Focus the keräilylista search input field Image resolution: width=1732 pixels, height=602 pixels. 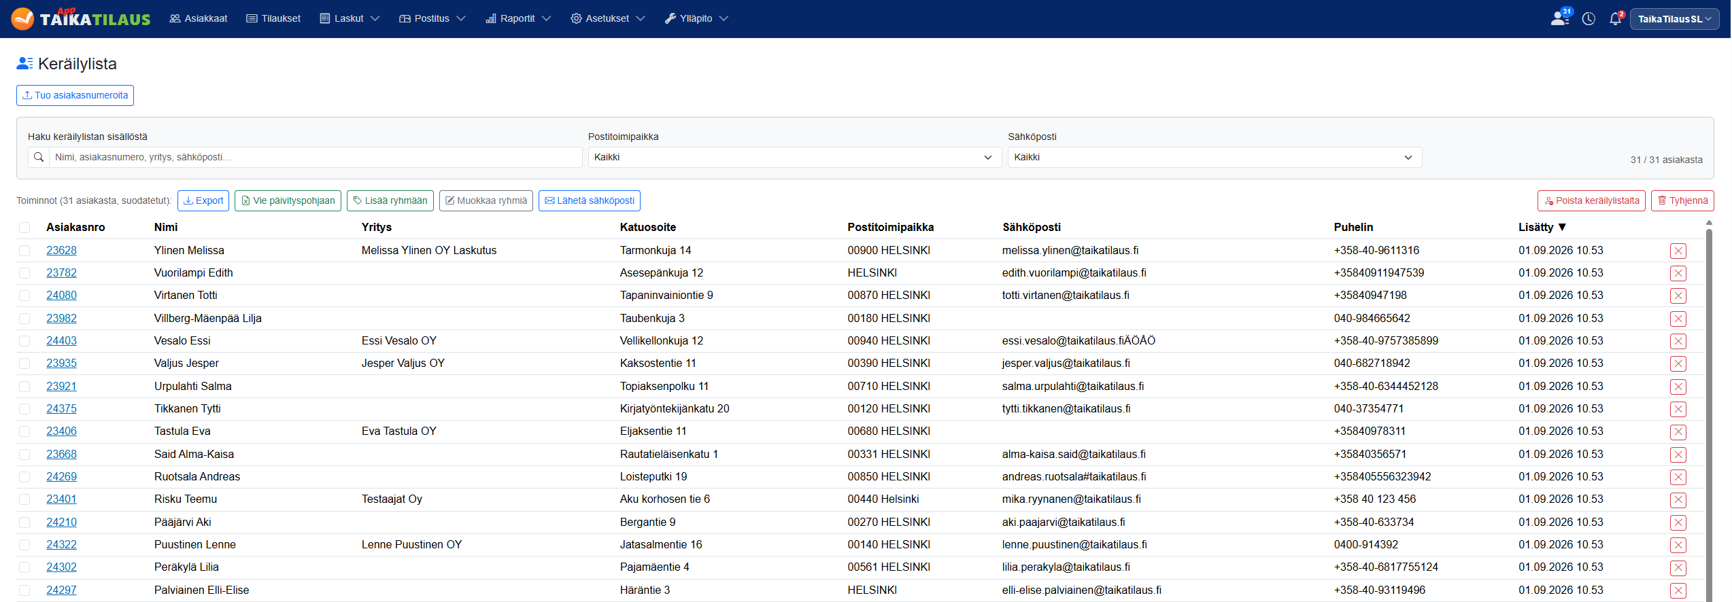(x=316, y=157)
